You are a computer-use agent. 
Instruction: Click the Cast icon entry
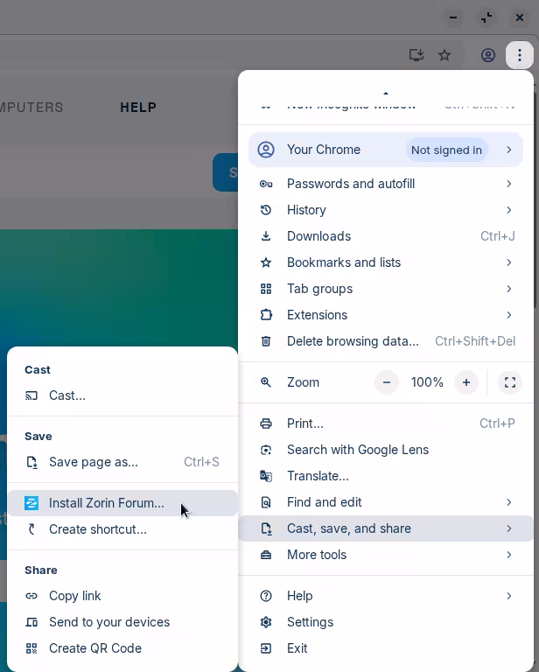tap(66, 395)
